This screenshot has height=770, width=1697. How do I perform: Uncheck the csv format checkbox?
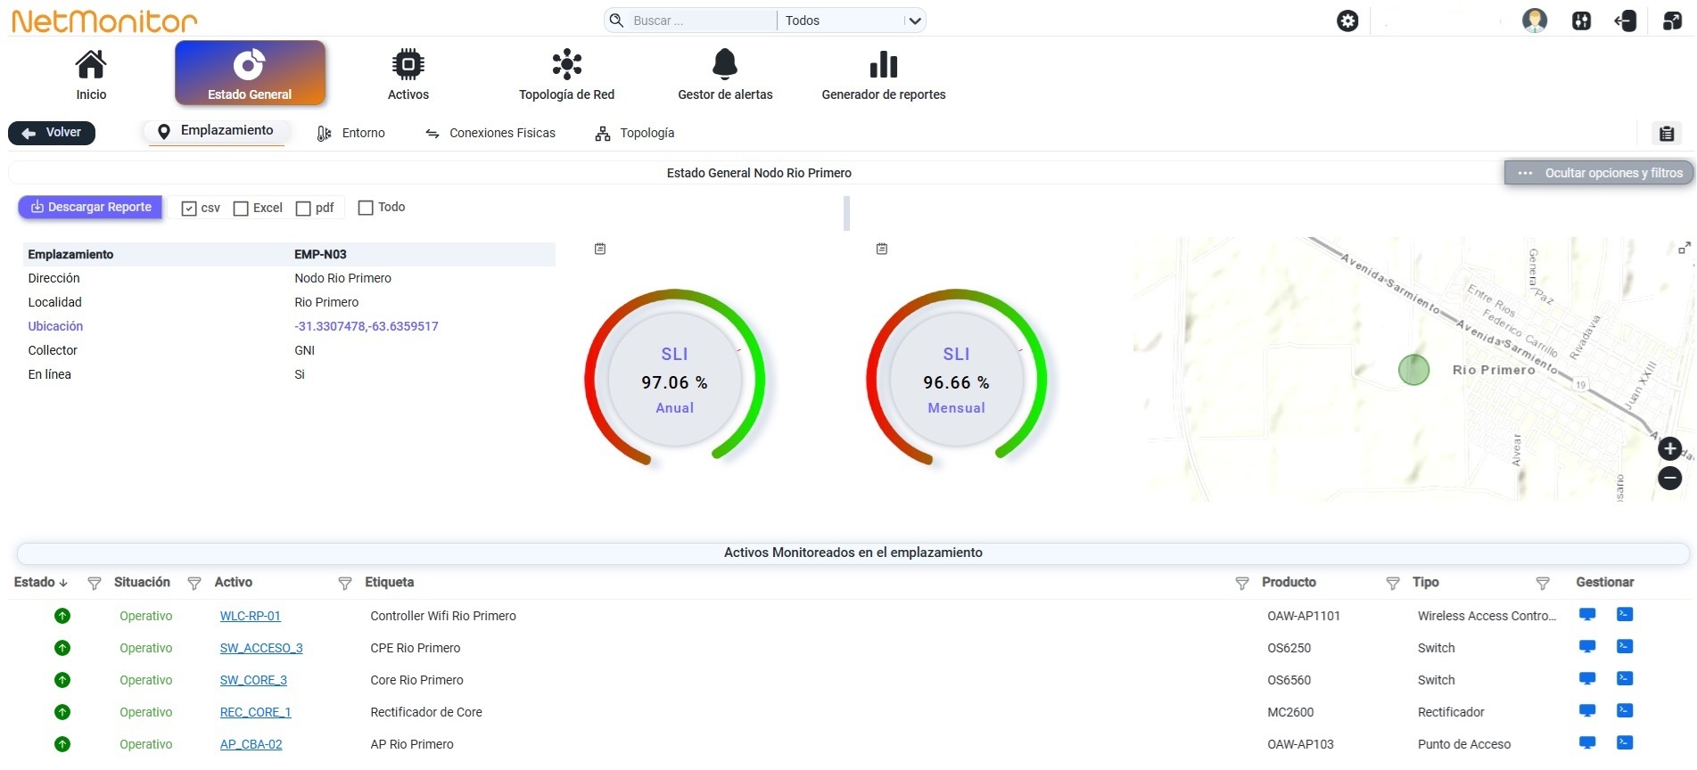coord(189,209)
